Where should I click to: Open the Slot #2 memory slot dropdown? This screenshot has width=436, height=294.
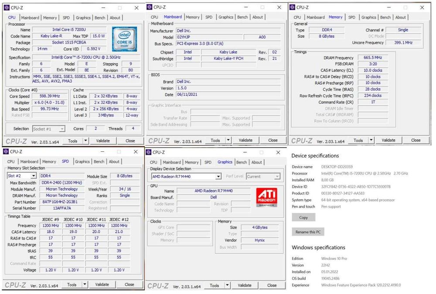(x=34, y=176)
